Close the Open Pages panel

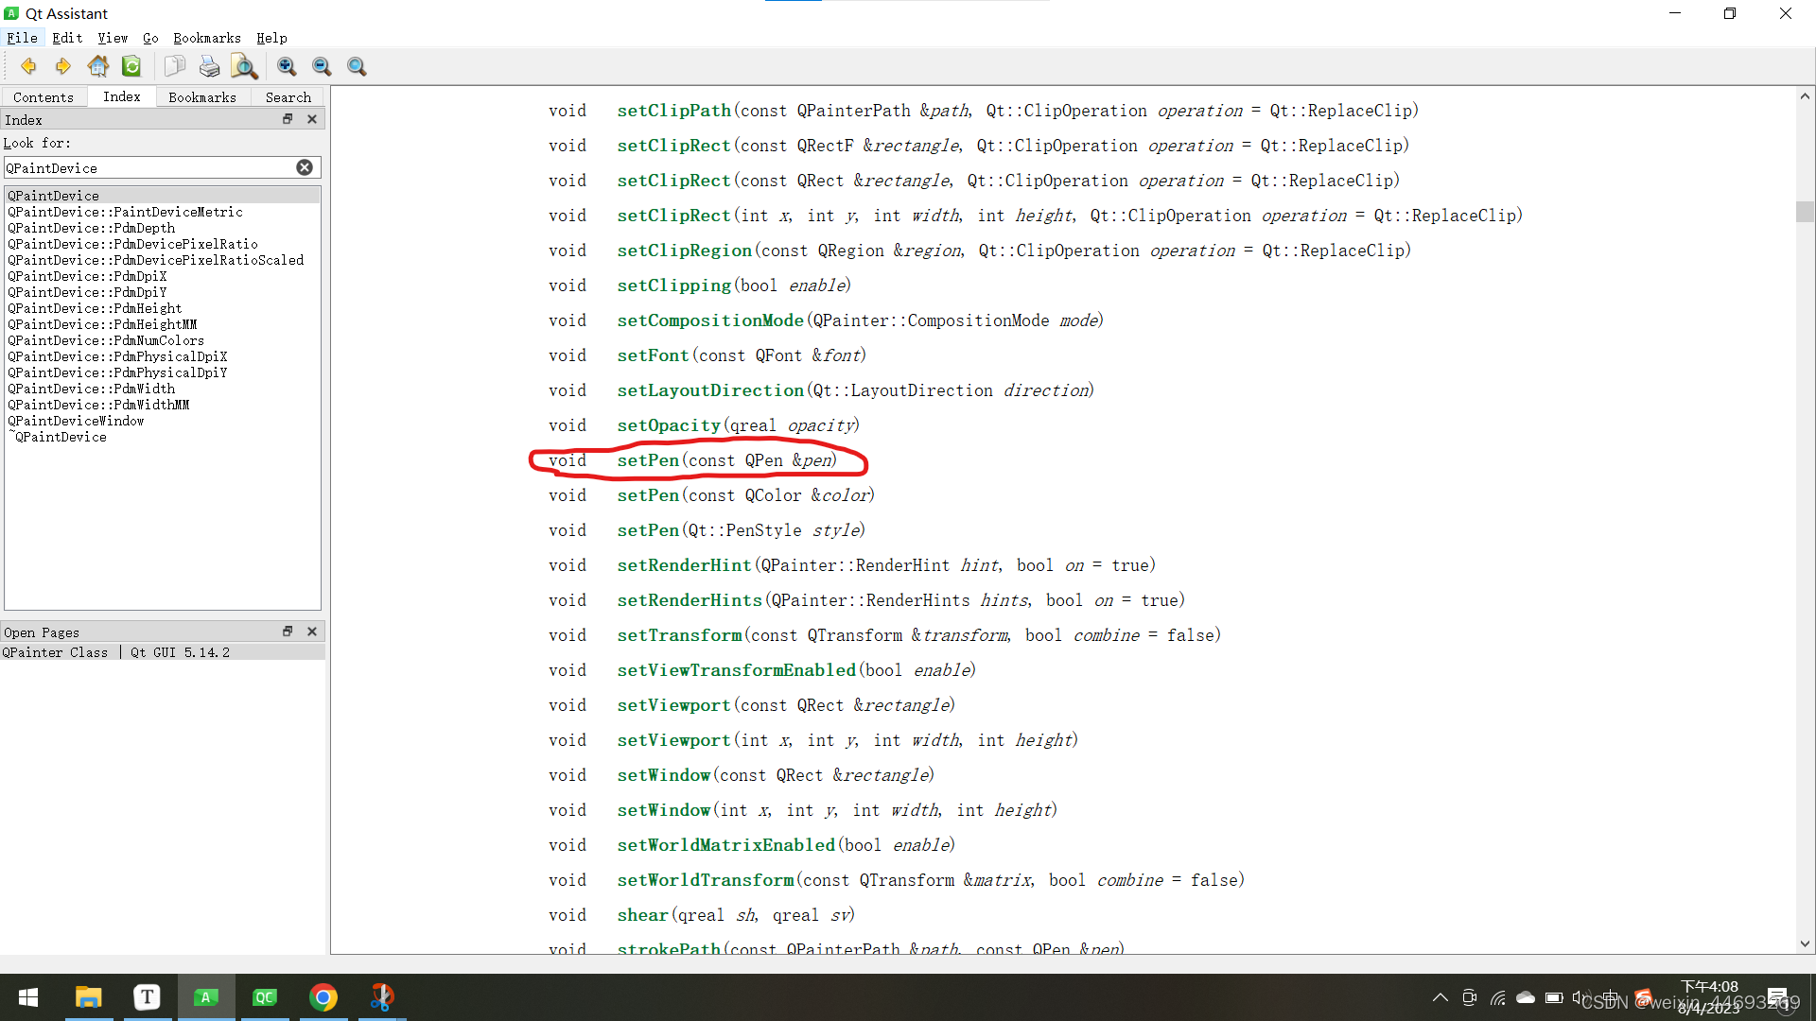pyautogui.click(x=312, y=632)
